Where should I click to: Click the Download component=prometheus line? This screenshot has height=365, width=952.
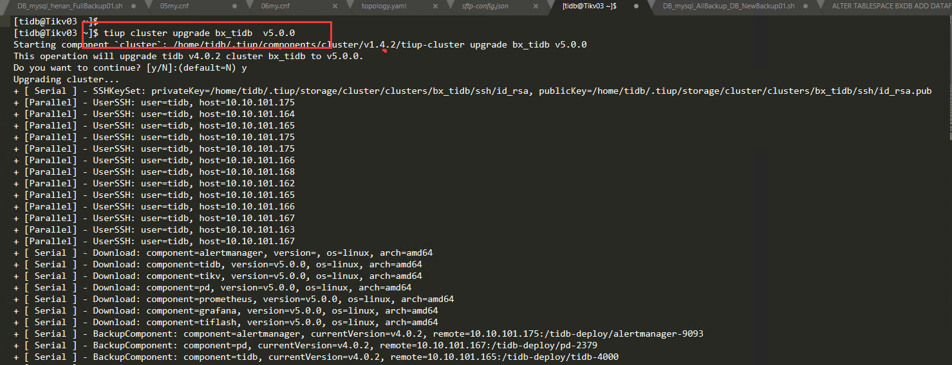point(234,299)
